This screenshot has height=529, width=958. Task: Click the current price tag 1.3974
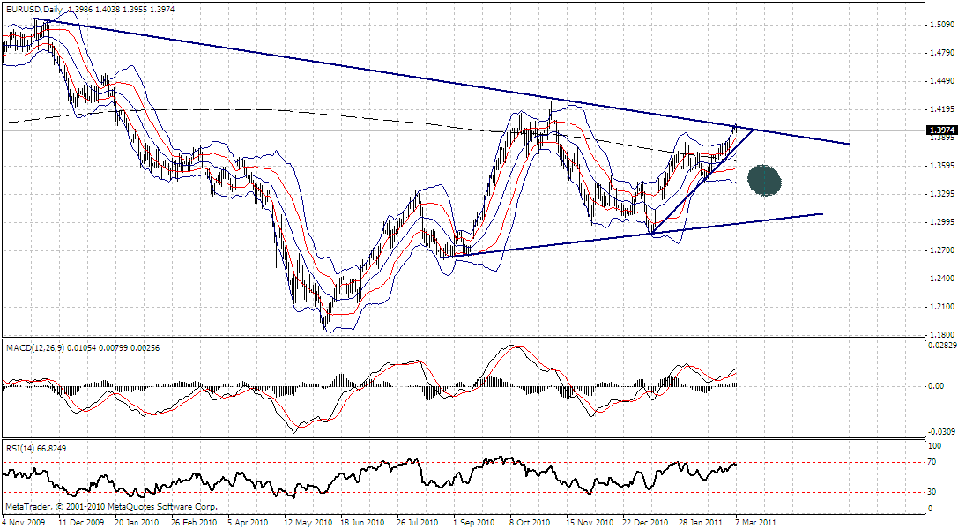point(941,130)
